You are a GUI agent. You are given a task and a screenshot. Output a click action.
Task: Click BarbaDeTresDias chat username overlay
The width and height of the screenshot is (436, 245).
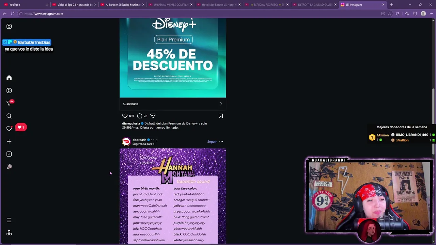click(34, 43)
